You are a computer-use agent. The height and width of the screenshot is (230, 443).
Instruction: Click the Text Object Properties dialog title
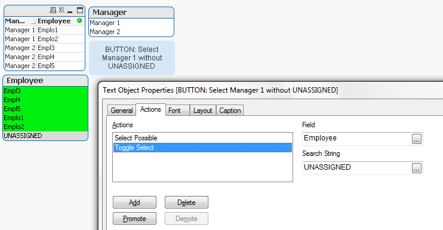(x=220, y=90)
